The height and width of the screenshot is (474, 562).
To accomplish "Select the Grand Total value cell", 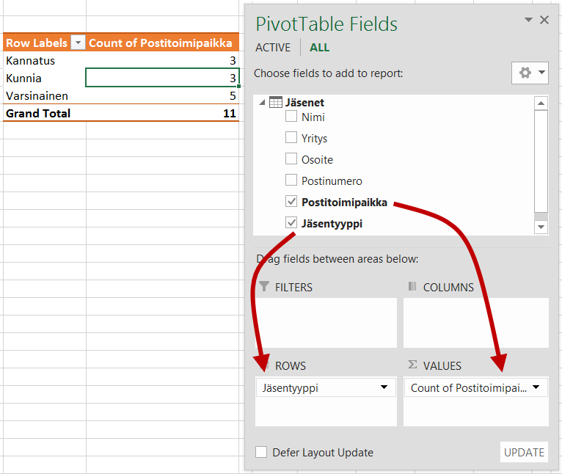I will (x=162, y=114).
